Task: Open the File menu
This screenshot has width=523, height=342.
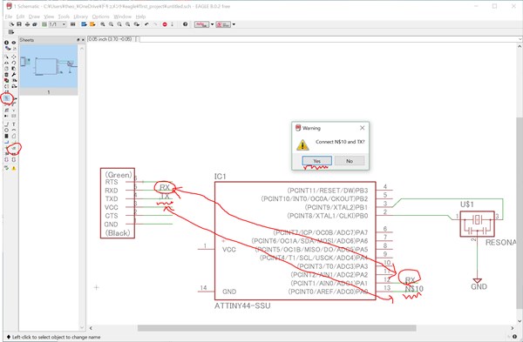Action: [x=9, y=17]
